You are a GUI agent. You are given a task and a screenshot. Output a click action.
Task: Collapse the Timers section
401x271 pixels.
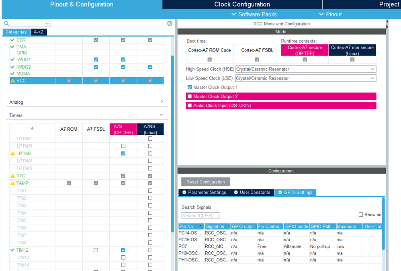[x=162, y=115]
